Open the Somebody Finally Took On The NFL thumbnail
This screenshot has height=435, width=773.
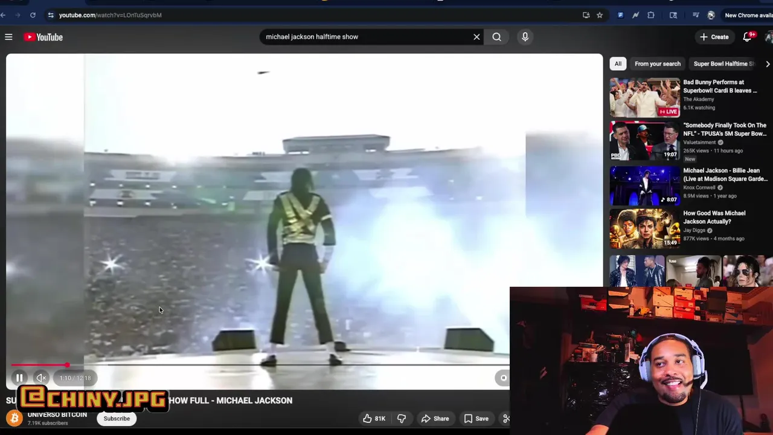644,141
